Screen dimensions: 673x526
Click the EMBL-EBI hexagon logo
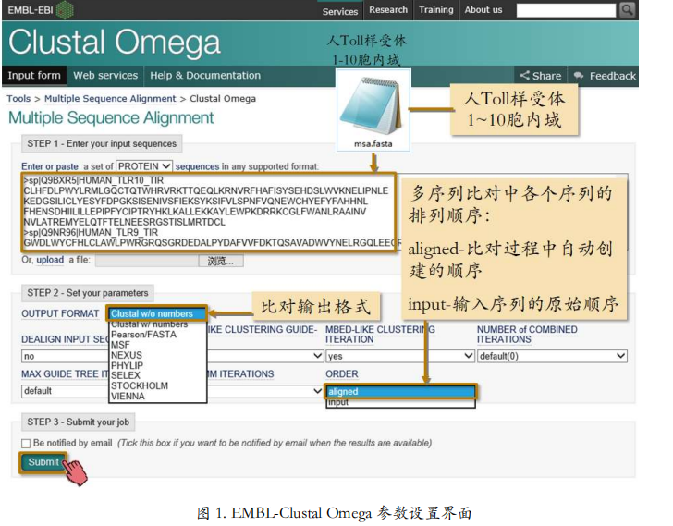point(66,10)
